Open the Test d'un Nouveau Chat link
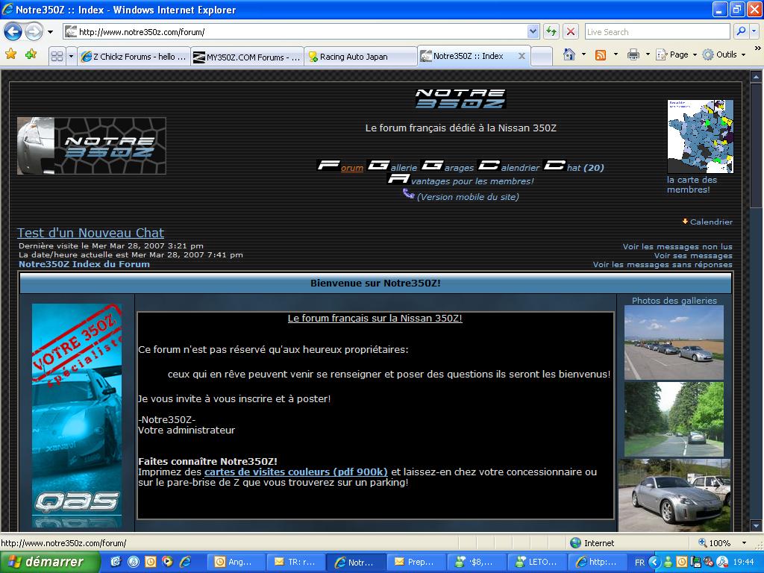The image size is (764, 573). [90, 233]
